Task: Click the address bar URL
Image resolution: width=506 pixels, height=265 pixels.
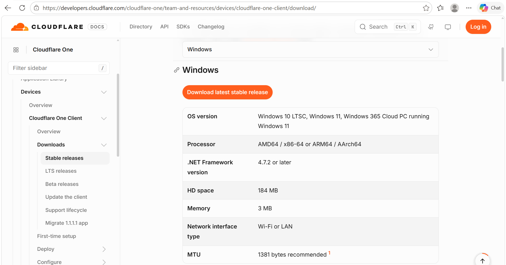Action: [179, 8]
